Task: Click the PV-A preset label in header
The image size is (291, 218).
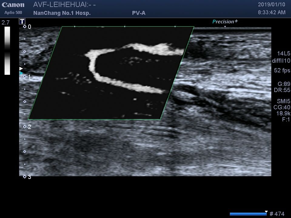Action: point(139,13)
